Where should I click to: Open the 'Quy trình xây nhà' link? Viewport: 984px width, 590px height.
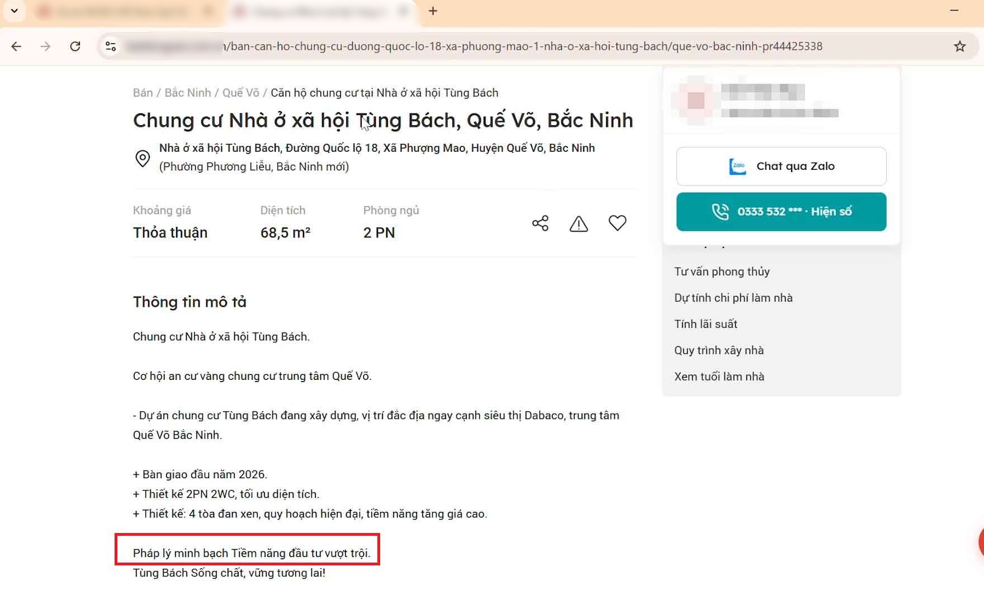click(x=719, y=350)
